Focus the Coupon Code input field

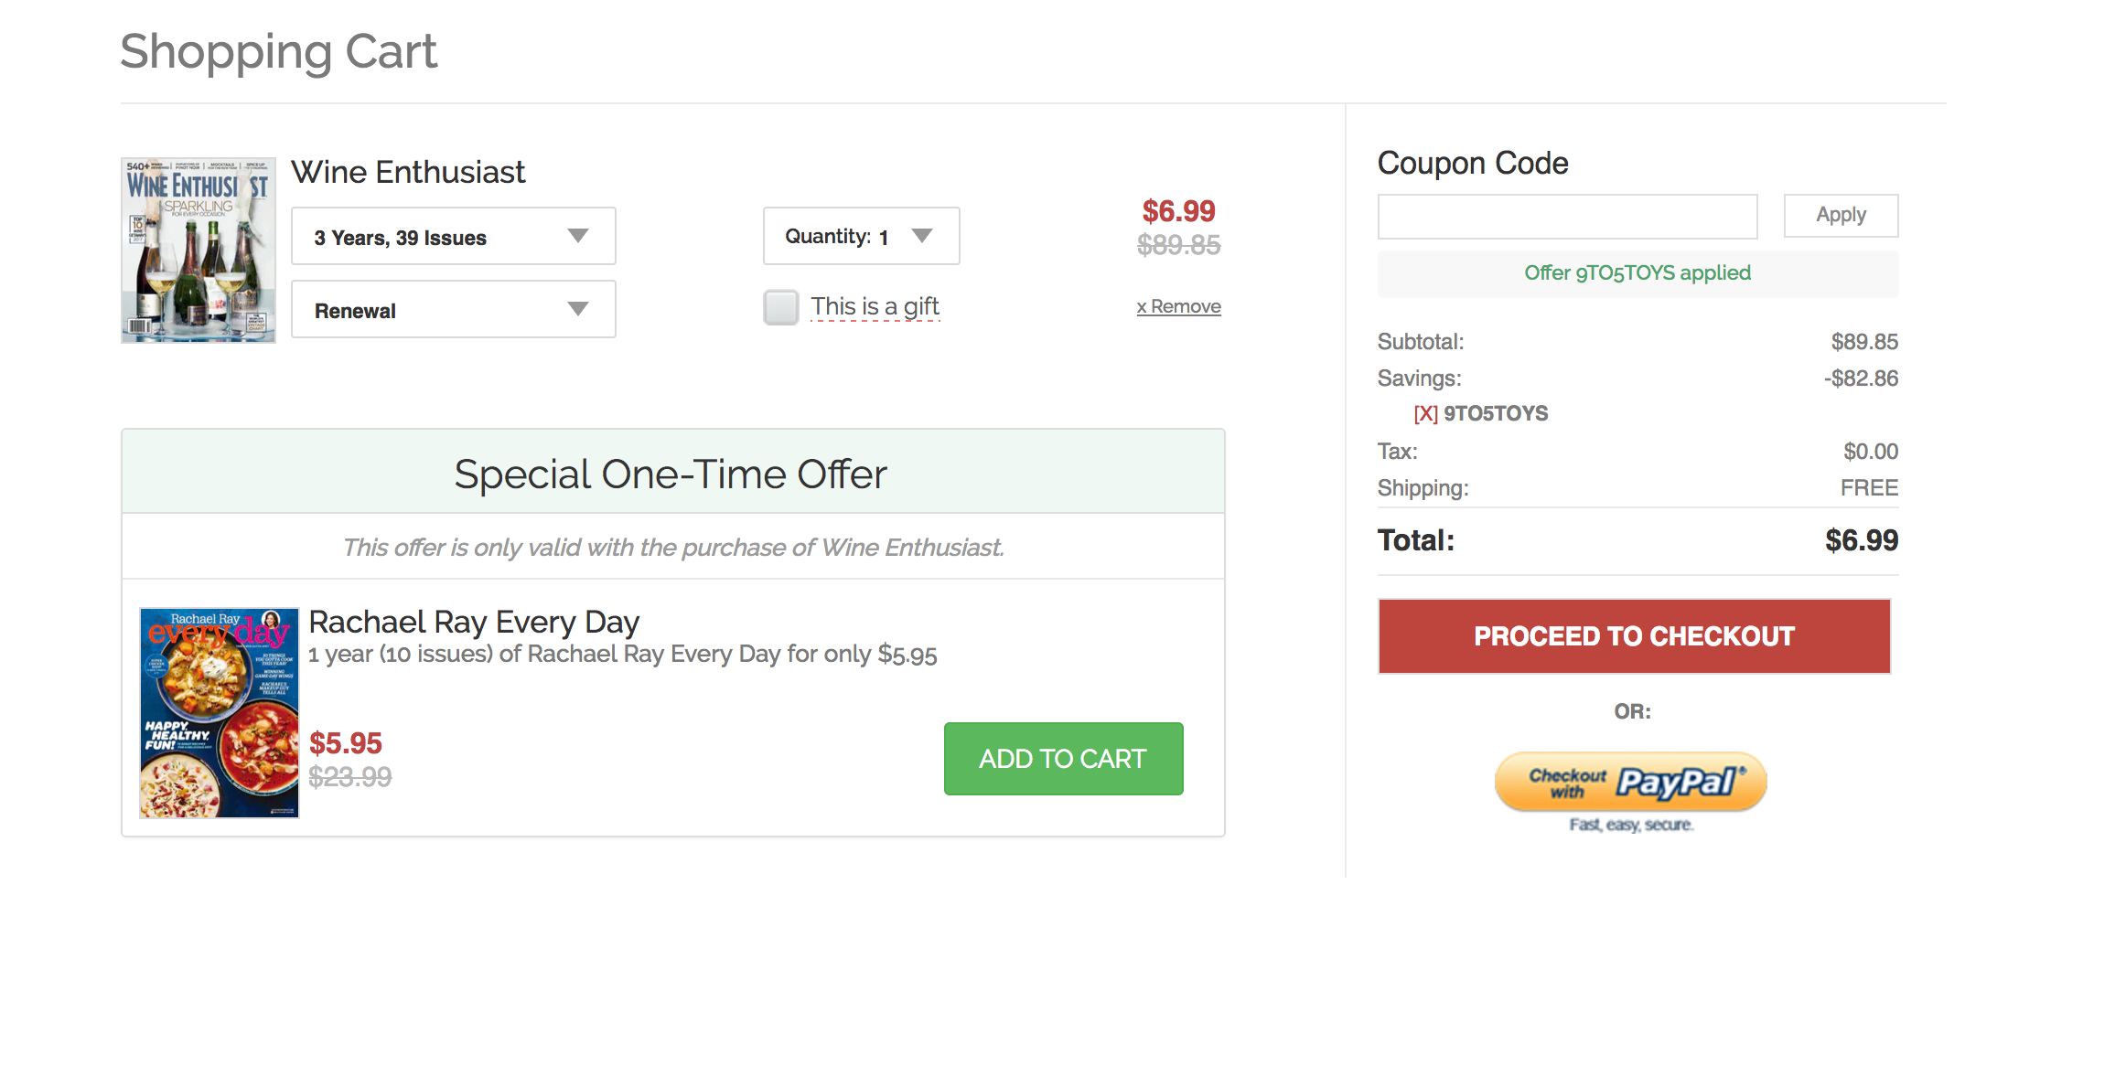(x=1567, y=216)
